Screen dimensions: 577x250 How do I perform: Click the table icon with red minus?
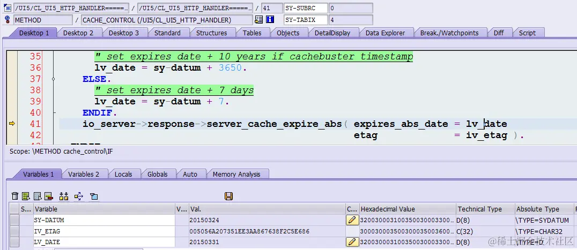[49, 196]
